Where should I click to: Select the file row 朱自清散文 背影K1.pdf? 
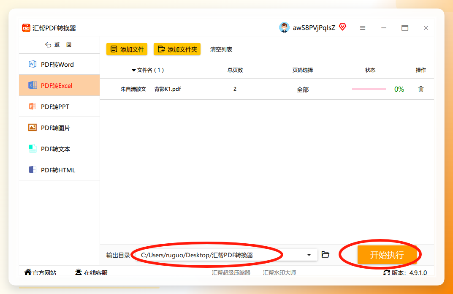267,89
